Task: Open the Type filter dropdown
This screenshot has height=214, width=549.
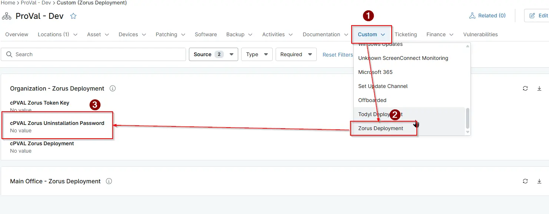Action: click(x=257, y=54)
